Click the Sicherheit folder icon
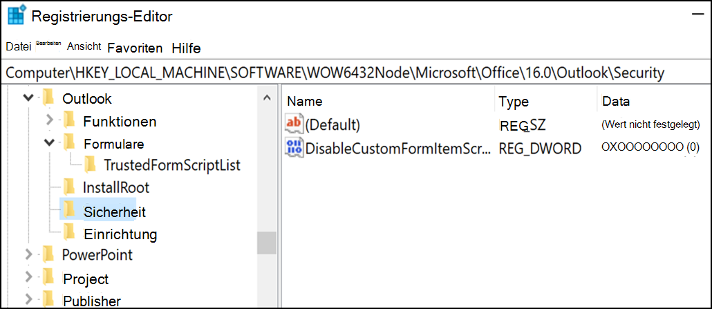Image resolution: width=712 pixels, height=309 pixels. [x=69, y=209]
